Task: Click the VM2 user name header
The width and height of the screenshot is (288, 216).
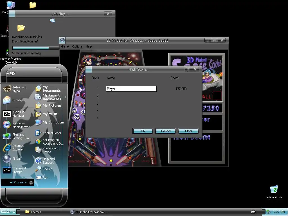Action: point(11,73)
